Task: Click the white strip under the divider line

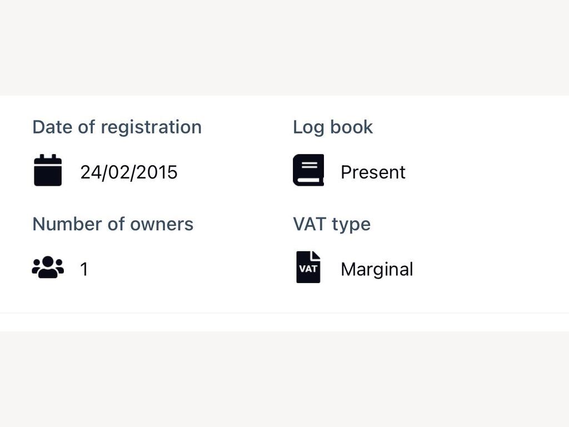Action: [284, 322]
